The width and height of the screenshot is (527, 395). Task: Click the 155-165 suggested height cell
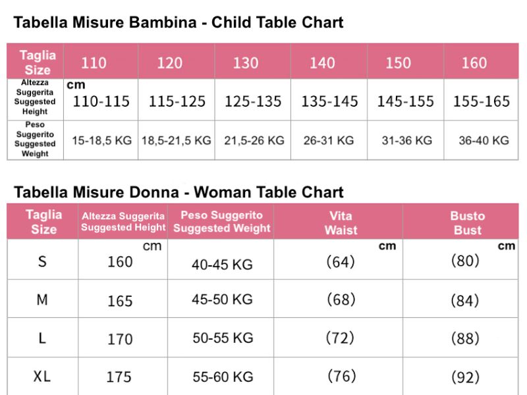pos(482,101)
